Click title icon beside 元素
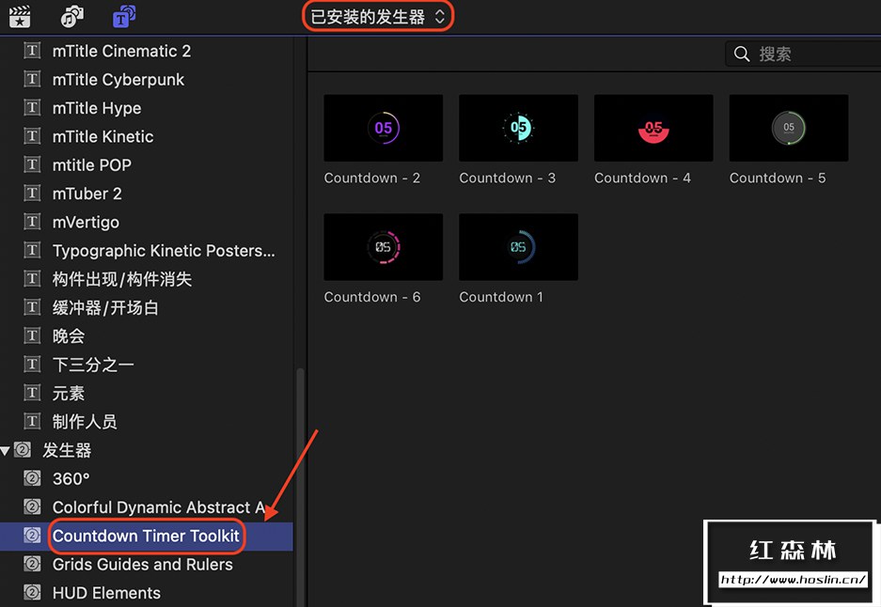The image size is (881, 607). 32,393
